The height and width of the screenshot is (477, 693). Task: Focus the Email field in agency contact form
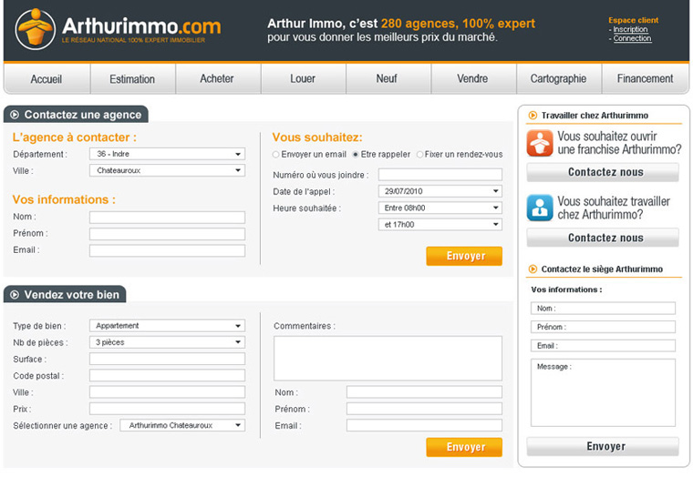point(168,250)
